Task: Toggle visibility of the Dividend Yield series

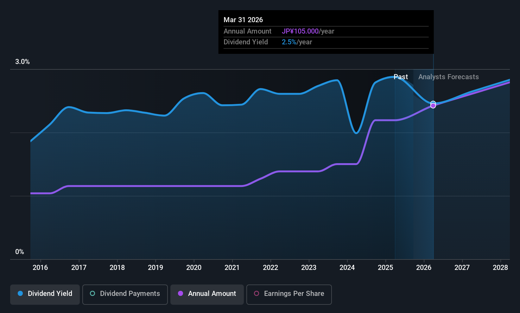Action: [45, 294]
